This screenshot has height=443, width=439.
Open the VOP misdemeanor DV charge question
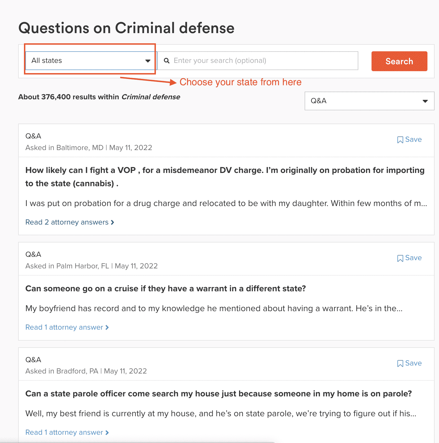click(225, 177)
